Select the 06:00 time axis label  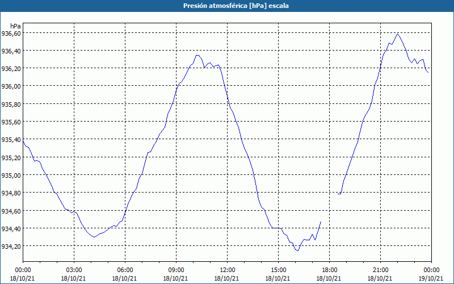click(x=125, y=270)
